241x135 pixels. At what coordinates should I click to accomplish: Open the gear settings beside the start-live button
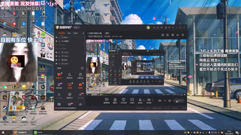point(170,100)
